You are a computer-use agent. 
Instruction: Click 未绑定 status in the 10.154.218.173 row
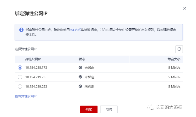89,68
